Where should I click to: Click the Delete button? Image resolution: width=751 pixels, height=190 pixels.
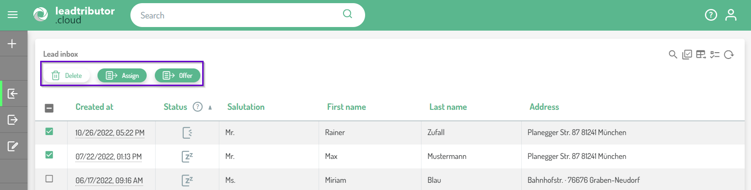point(67,76)
